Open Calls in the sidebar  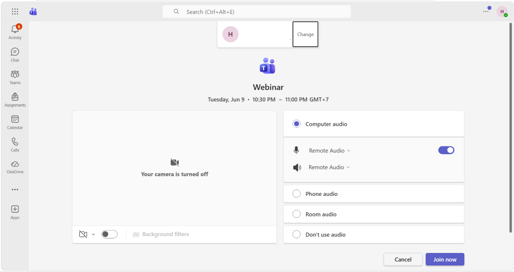point(15,145)
